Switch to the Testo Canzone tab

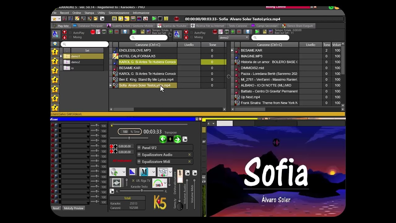(238, 26)
